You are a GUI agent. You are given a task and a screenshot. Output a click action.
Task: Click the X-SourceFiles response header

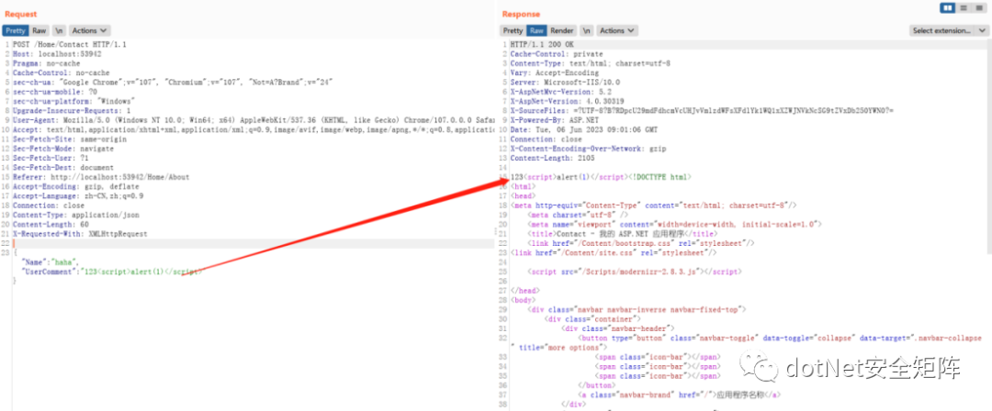point(703,111)
